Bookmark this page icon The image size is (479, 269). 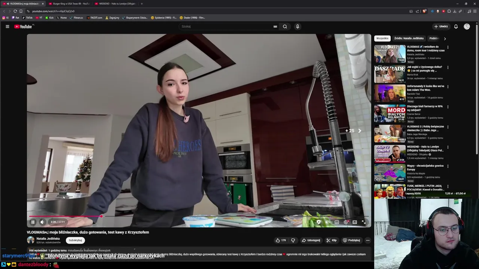pos(21,11)
